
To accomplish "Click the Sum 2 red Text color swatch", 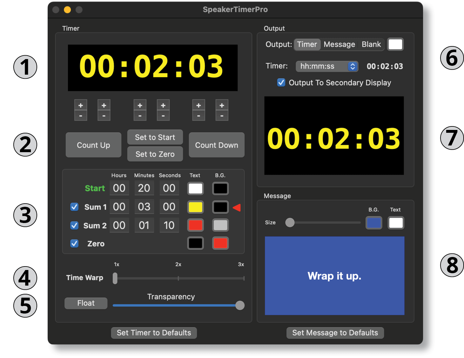I will click(195, 225).
